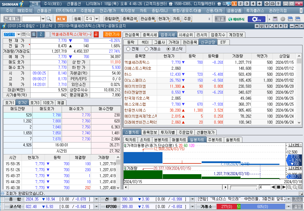This screenshot has height=211, width=304.
Task: Expand the news ticker dropdown
Action: (289, 199)
